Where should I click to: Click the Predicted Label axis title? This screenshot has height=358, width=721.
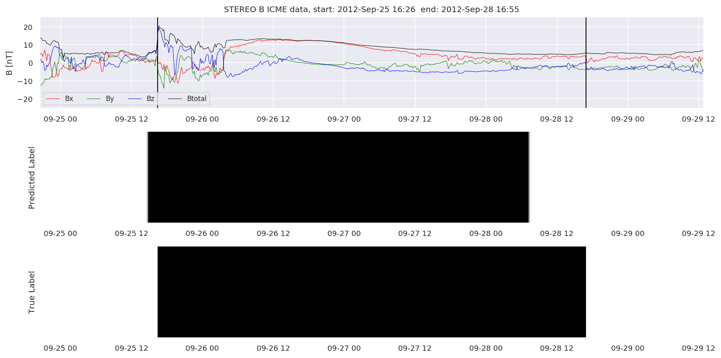(32, 178)
